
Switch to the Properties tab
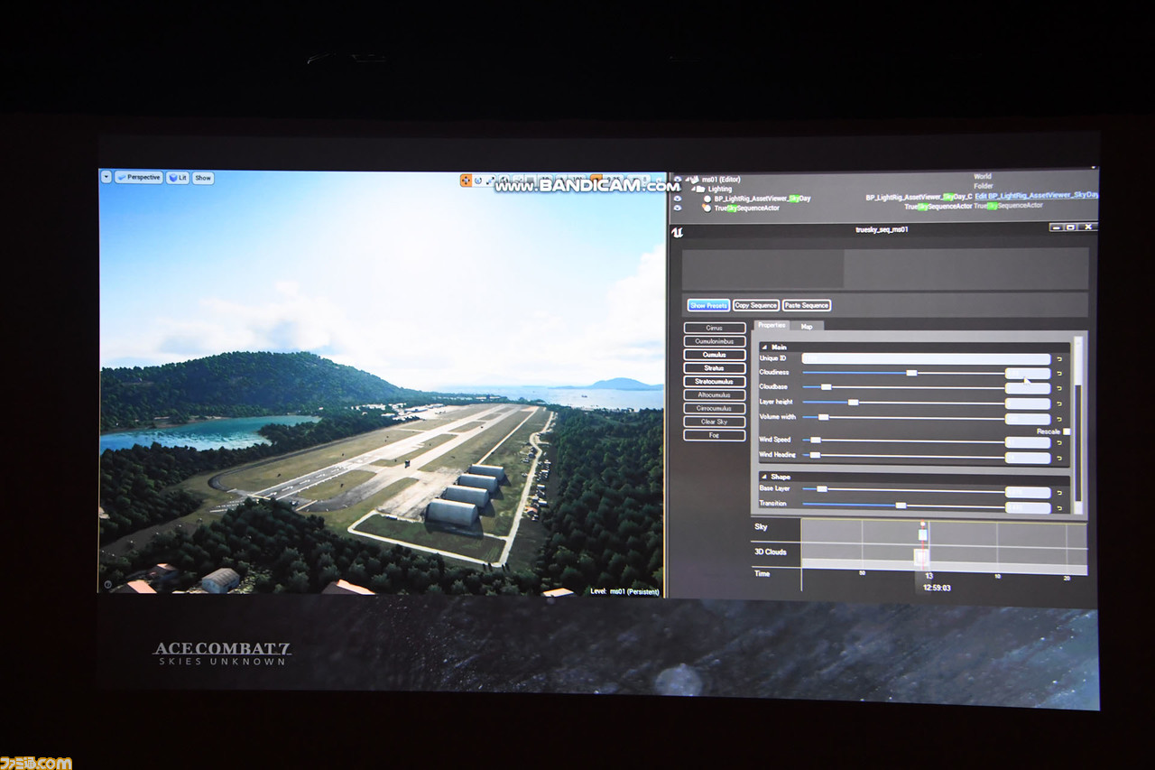click(x=772, y=326)
